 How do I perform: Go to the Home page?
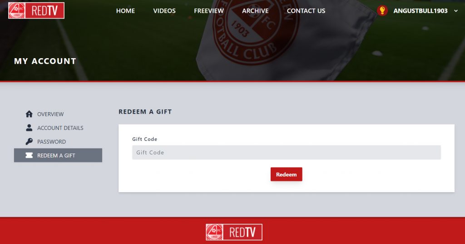[x=125, y=11]
